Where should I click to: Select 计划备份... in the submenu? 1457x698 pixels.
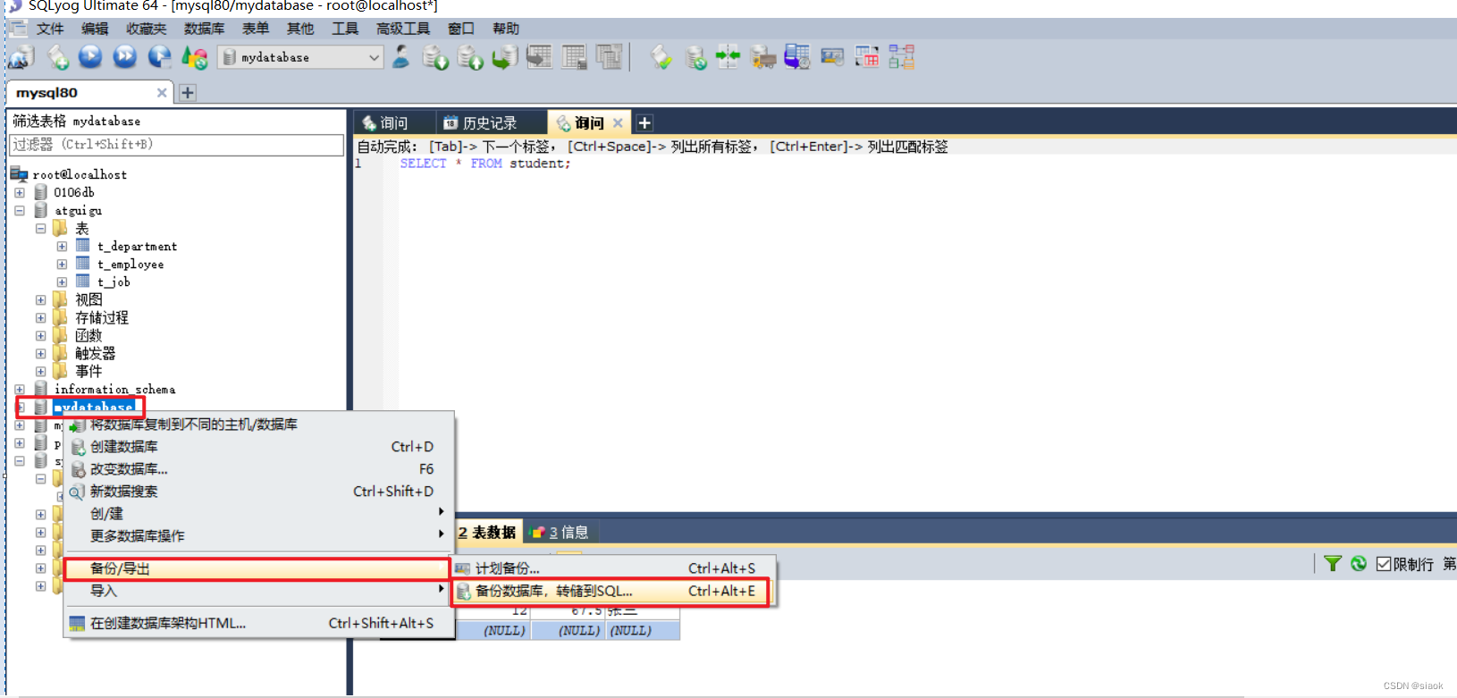(x=611, y=568)
